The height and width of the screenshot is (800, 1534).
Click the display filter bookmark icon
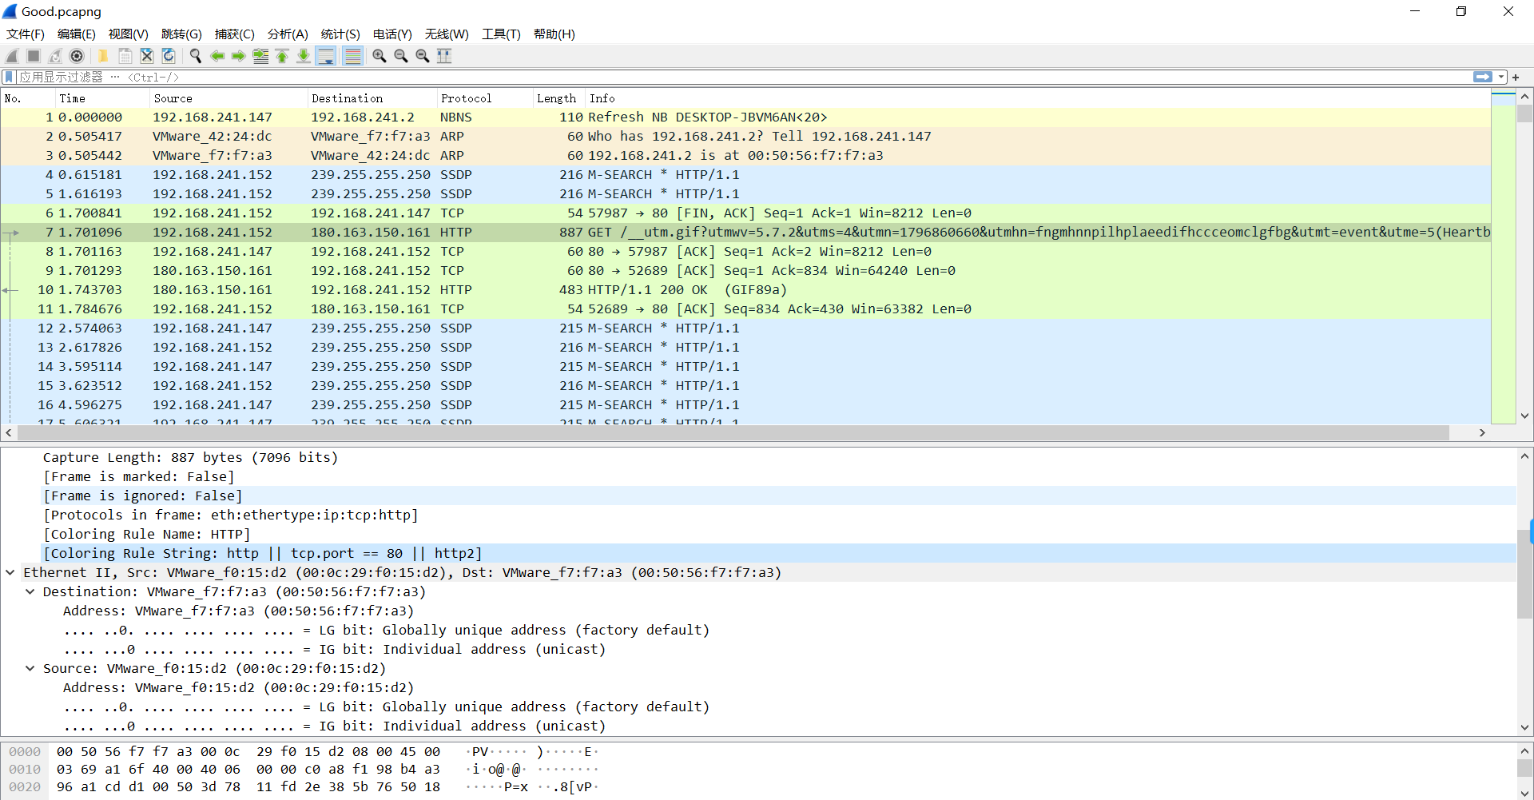tap(9, 77)
